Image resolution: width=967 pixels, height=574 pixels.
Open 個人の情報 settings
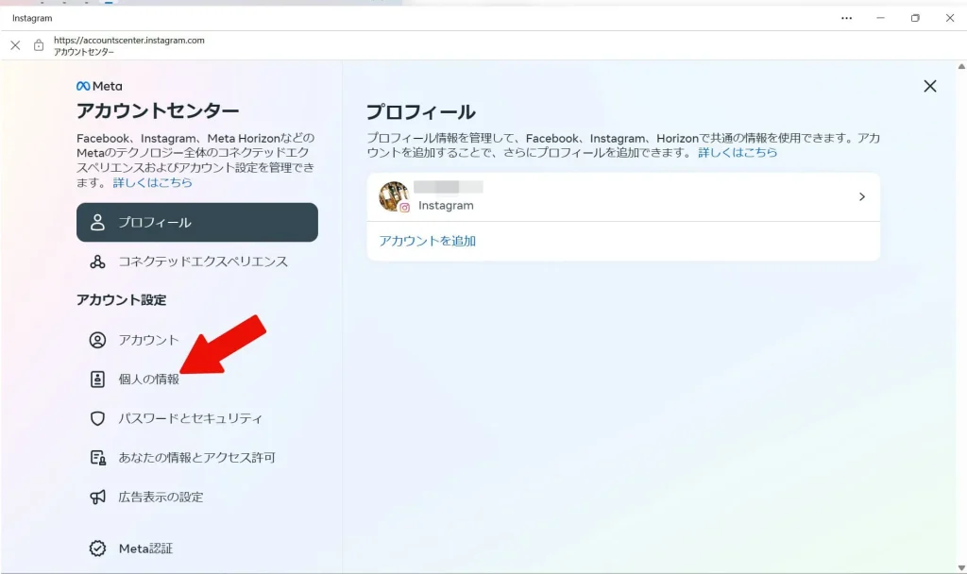click(196, 380)
